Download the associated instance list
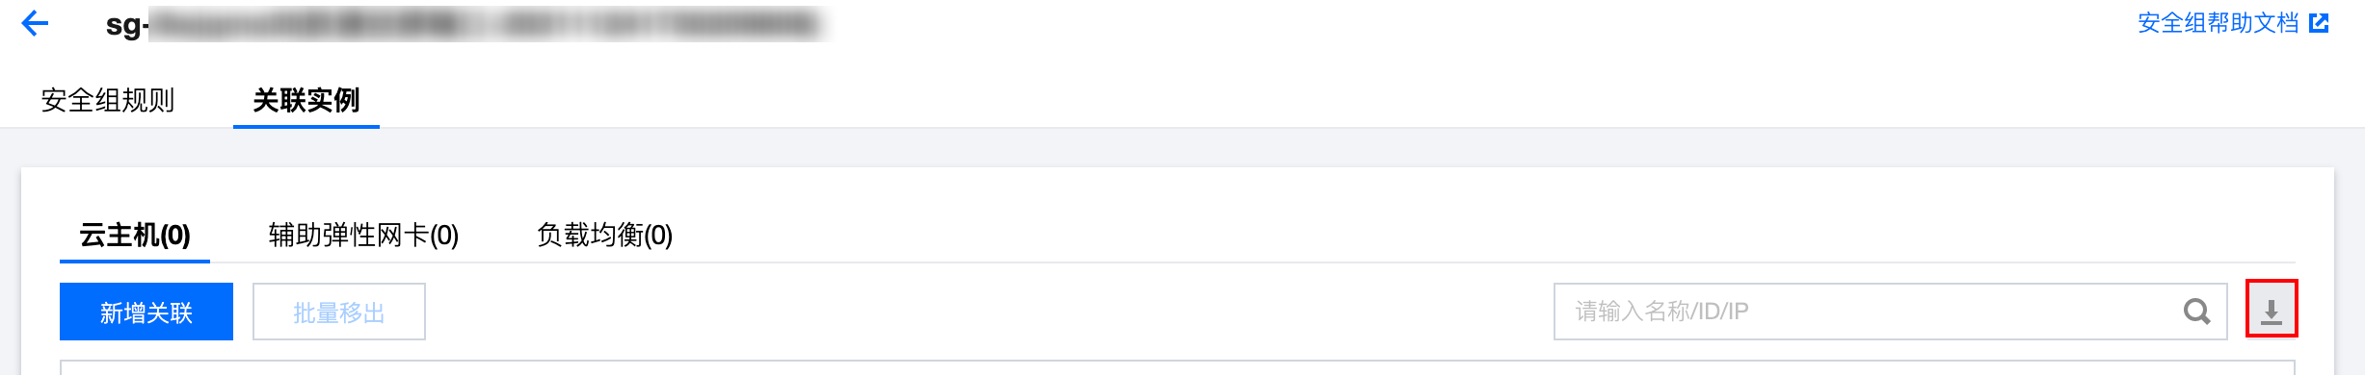The height and width of the screenshot is (375, 2365). click(x=2272, y=310)
